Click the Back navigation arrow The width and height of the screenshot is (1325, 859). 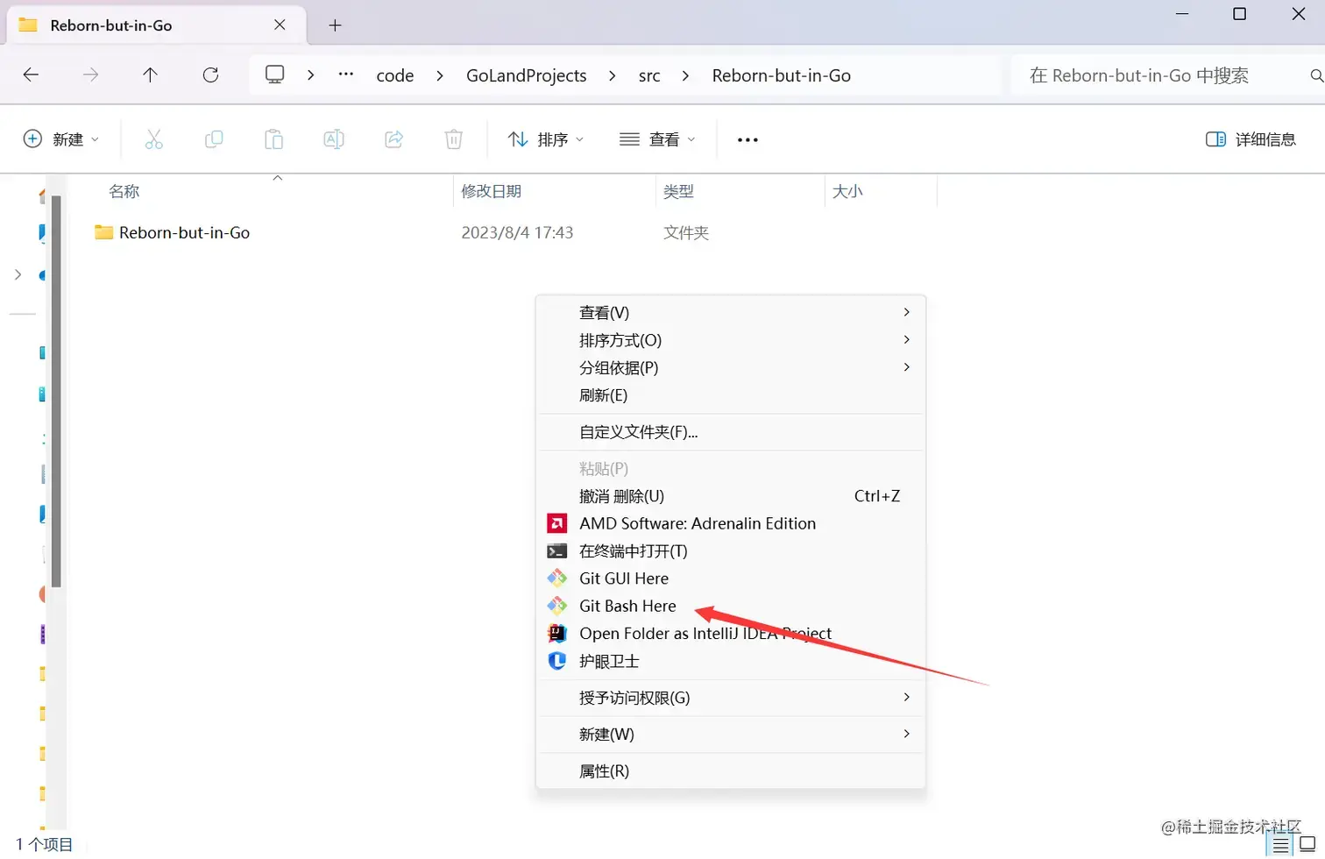coord(31,75)
